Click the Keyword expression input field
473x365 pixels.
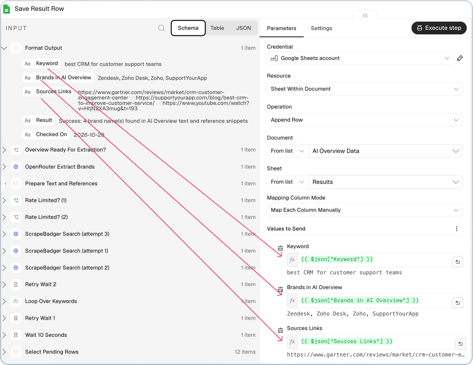coord(375,260)
